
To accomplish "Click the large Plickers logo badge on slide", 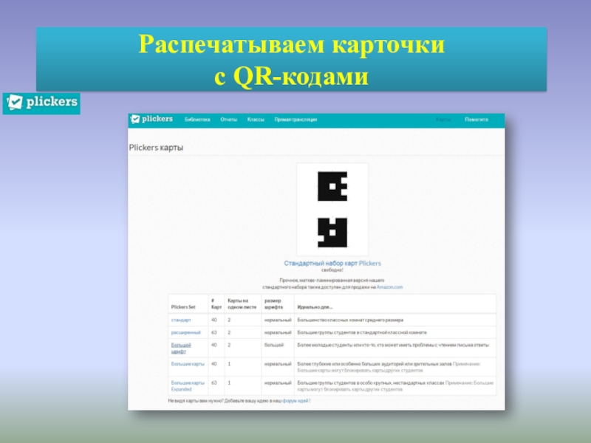I will (41, 103).
